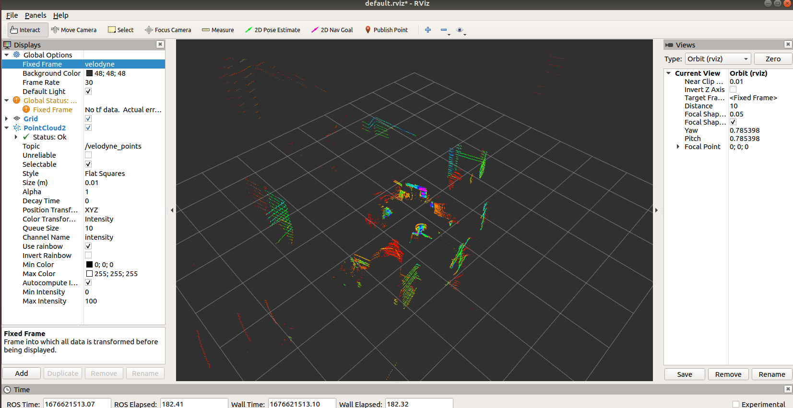Toggle the Autocompute Intensity checkbox
This screenshot has width=793, height=408.
88,282
